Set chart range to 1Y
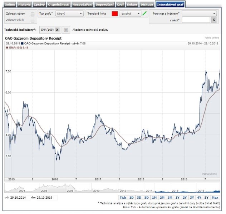The height and width of the screenshot is (214, 226). (x=177, y=197)
